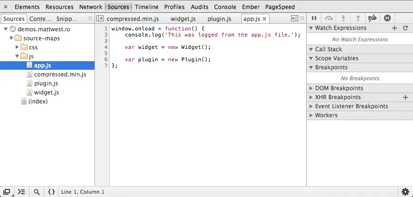413x197 pixels.
Task: Open the PageSpeed panel tab
Action: pos(280,7)
